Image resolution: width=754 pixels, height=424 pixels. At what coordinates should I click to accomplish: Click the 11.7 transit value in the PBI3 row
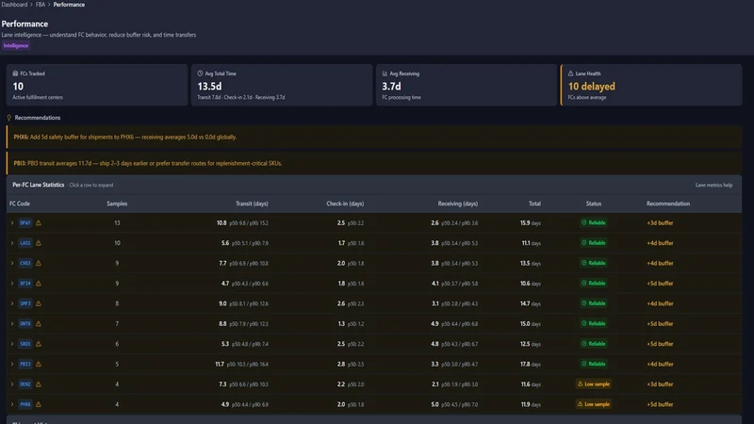click(220, 365)
